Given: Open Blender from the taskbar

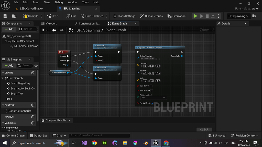Looking at the screenshot, I should click(145, 143).
